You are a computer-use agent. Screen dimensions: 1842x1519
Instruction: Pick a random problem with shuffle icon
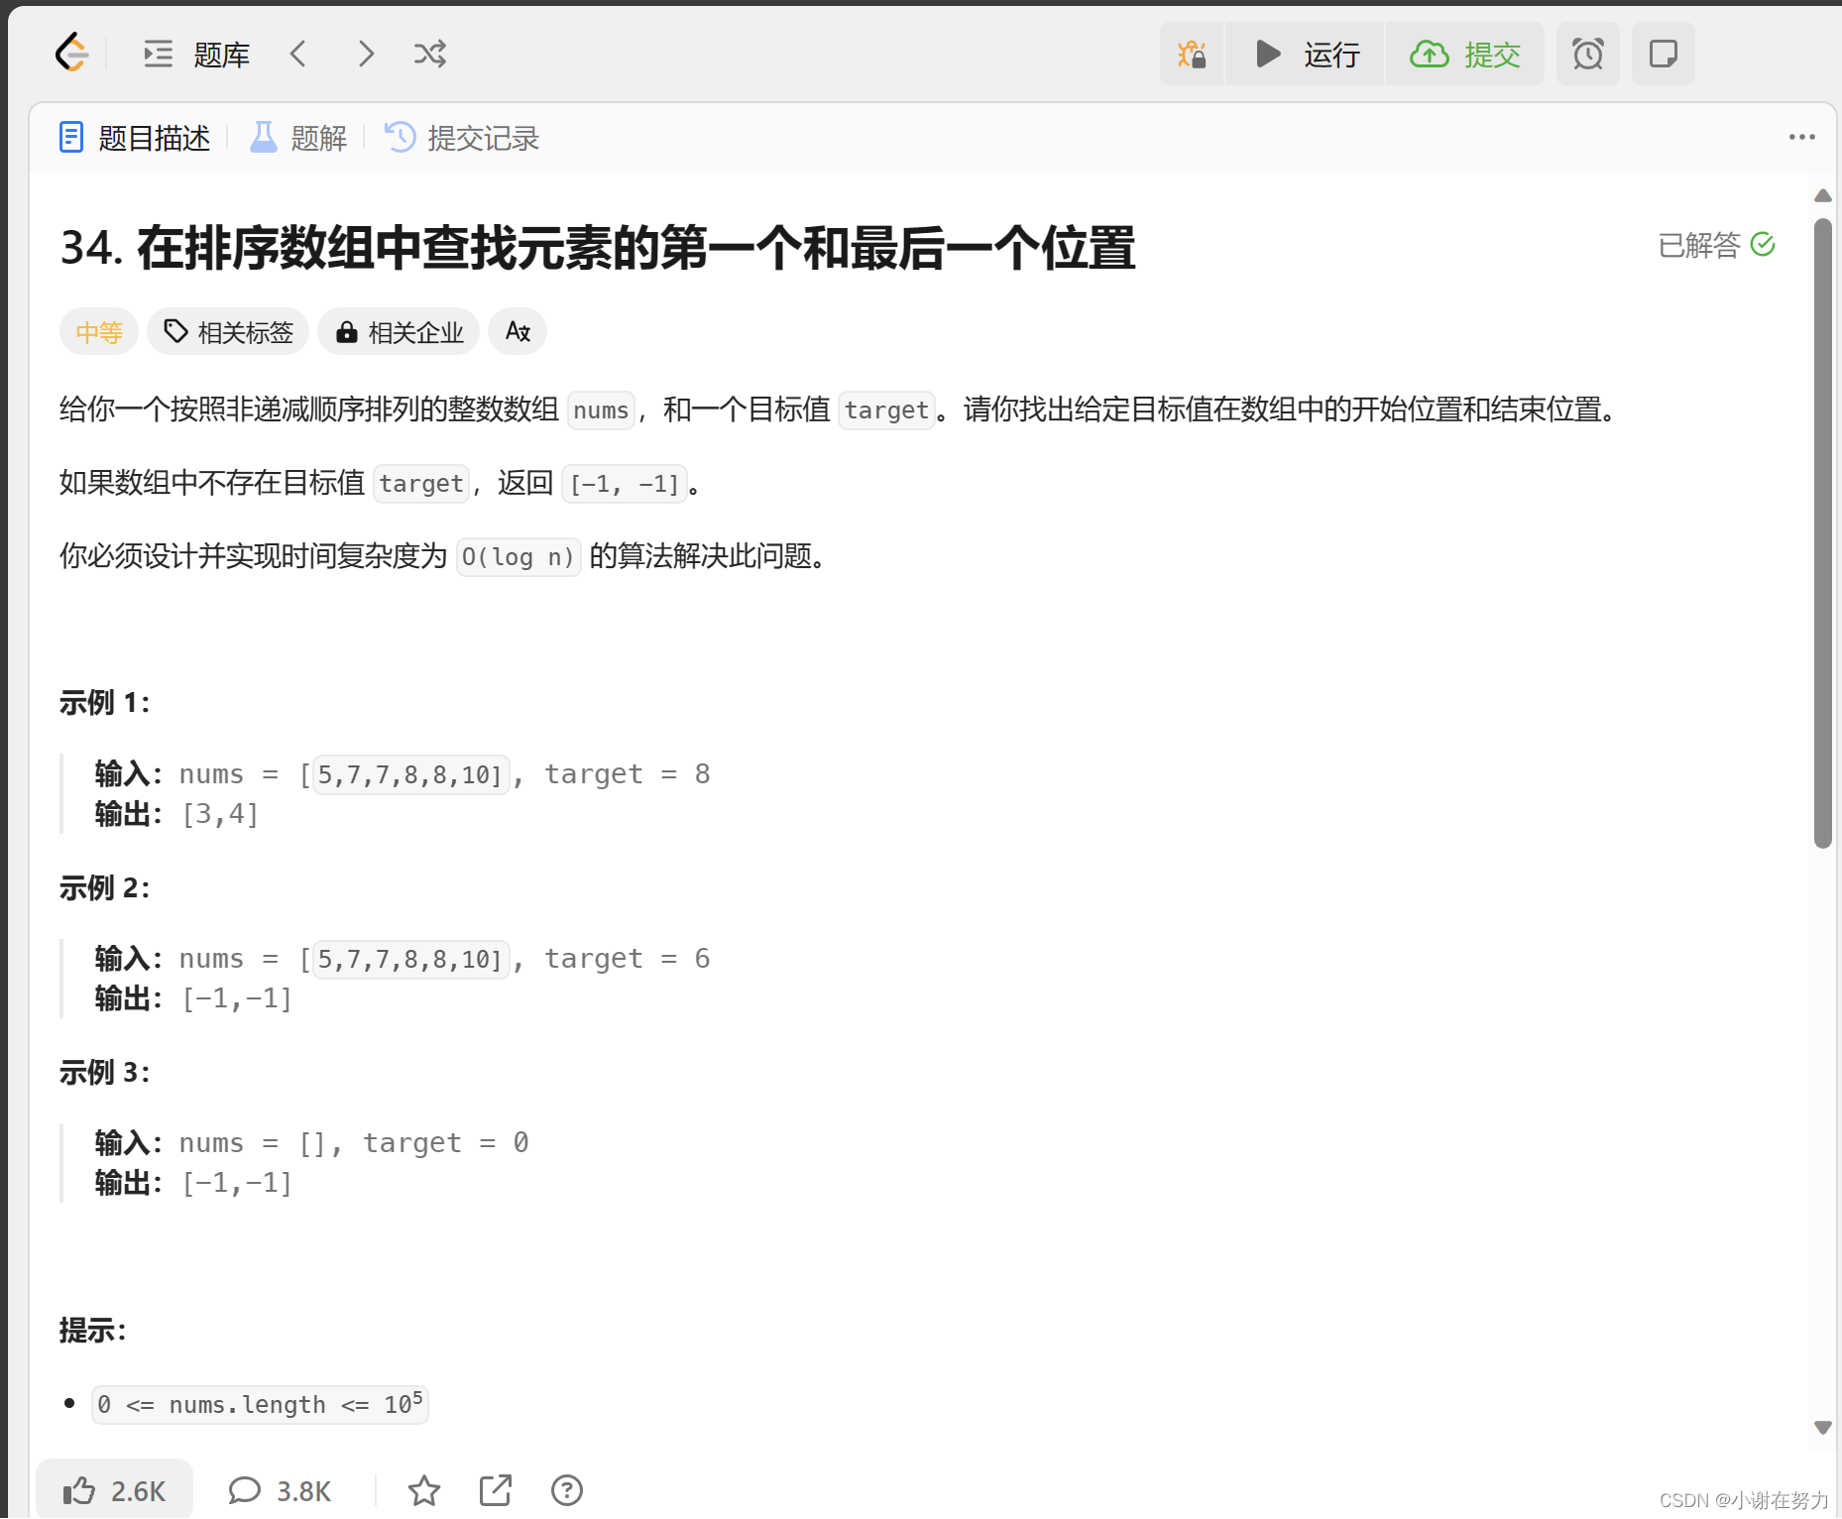430,54
